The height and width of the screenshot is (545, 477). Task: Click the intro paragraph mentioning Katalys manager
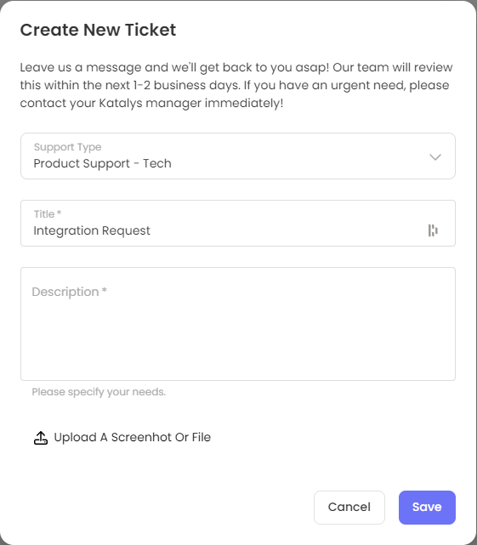236,85
